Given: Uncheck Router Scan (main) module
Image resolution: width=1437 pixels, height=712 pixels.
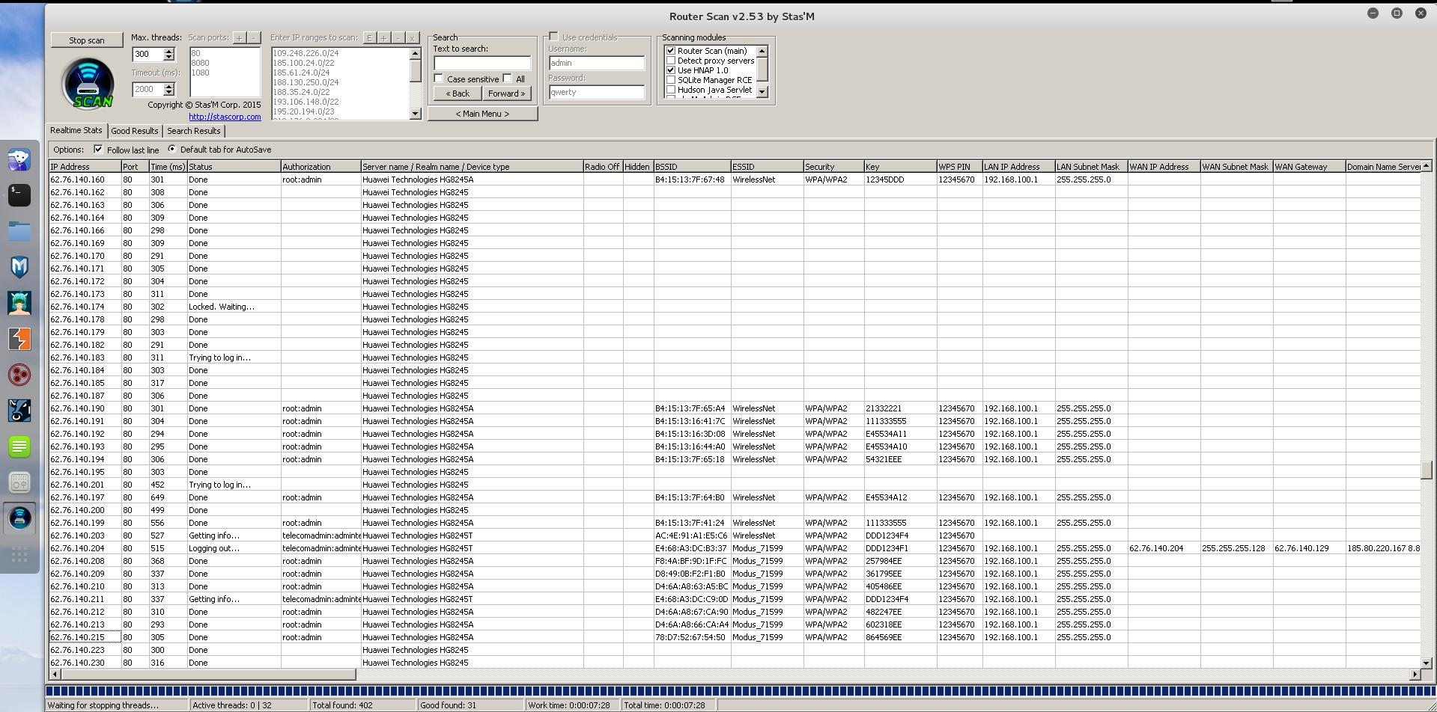Looking at the screenshot, I should [x=671, y=51].
